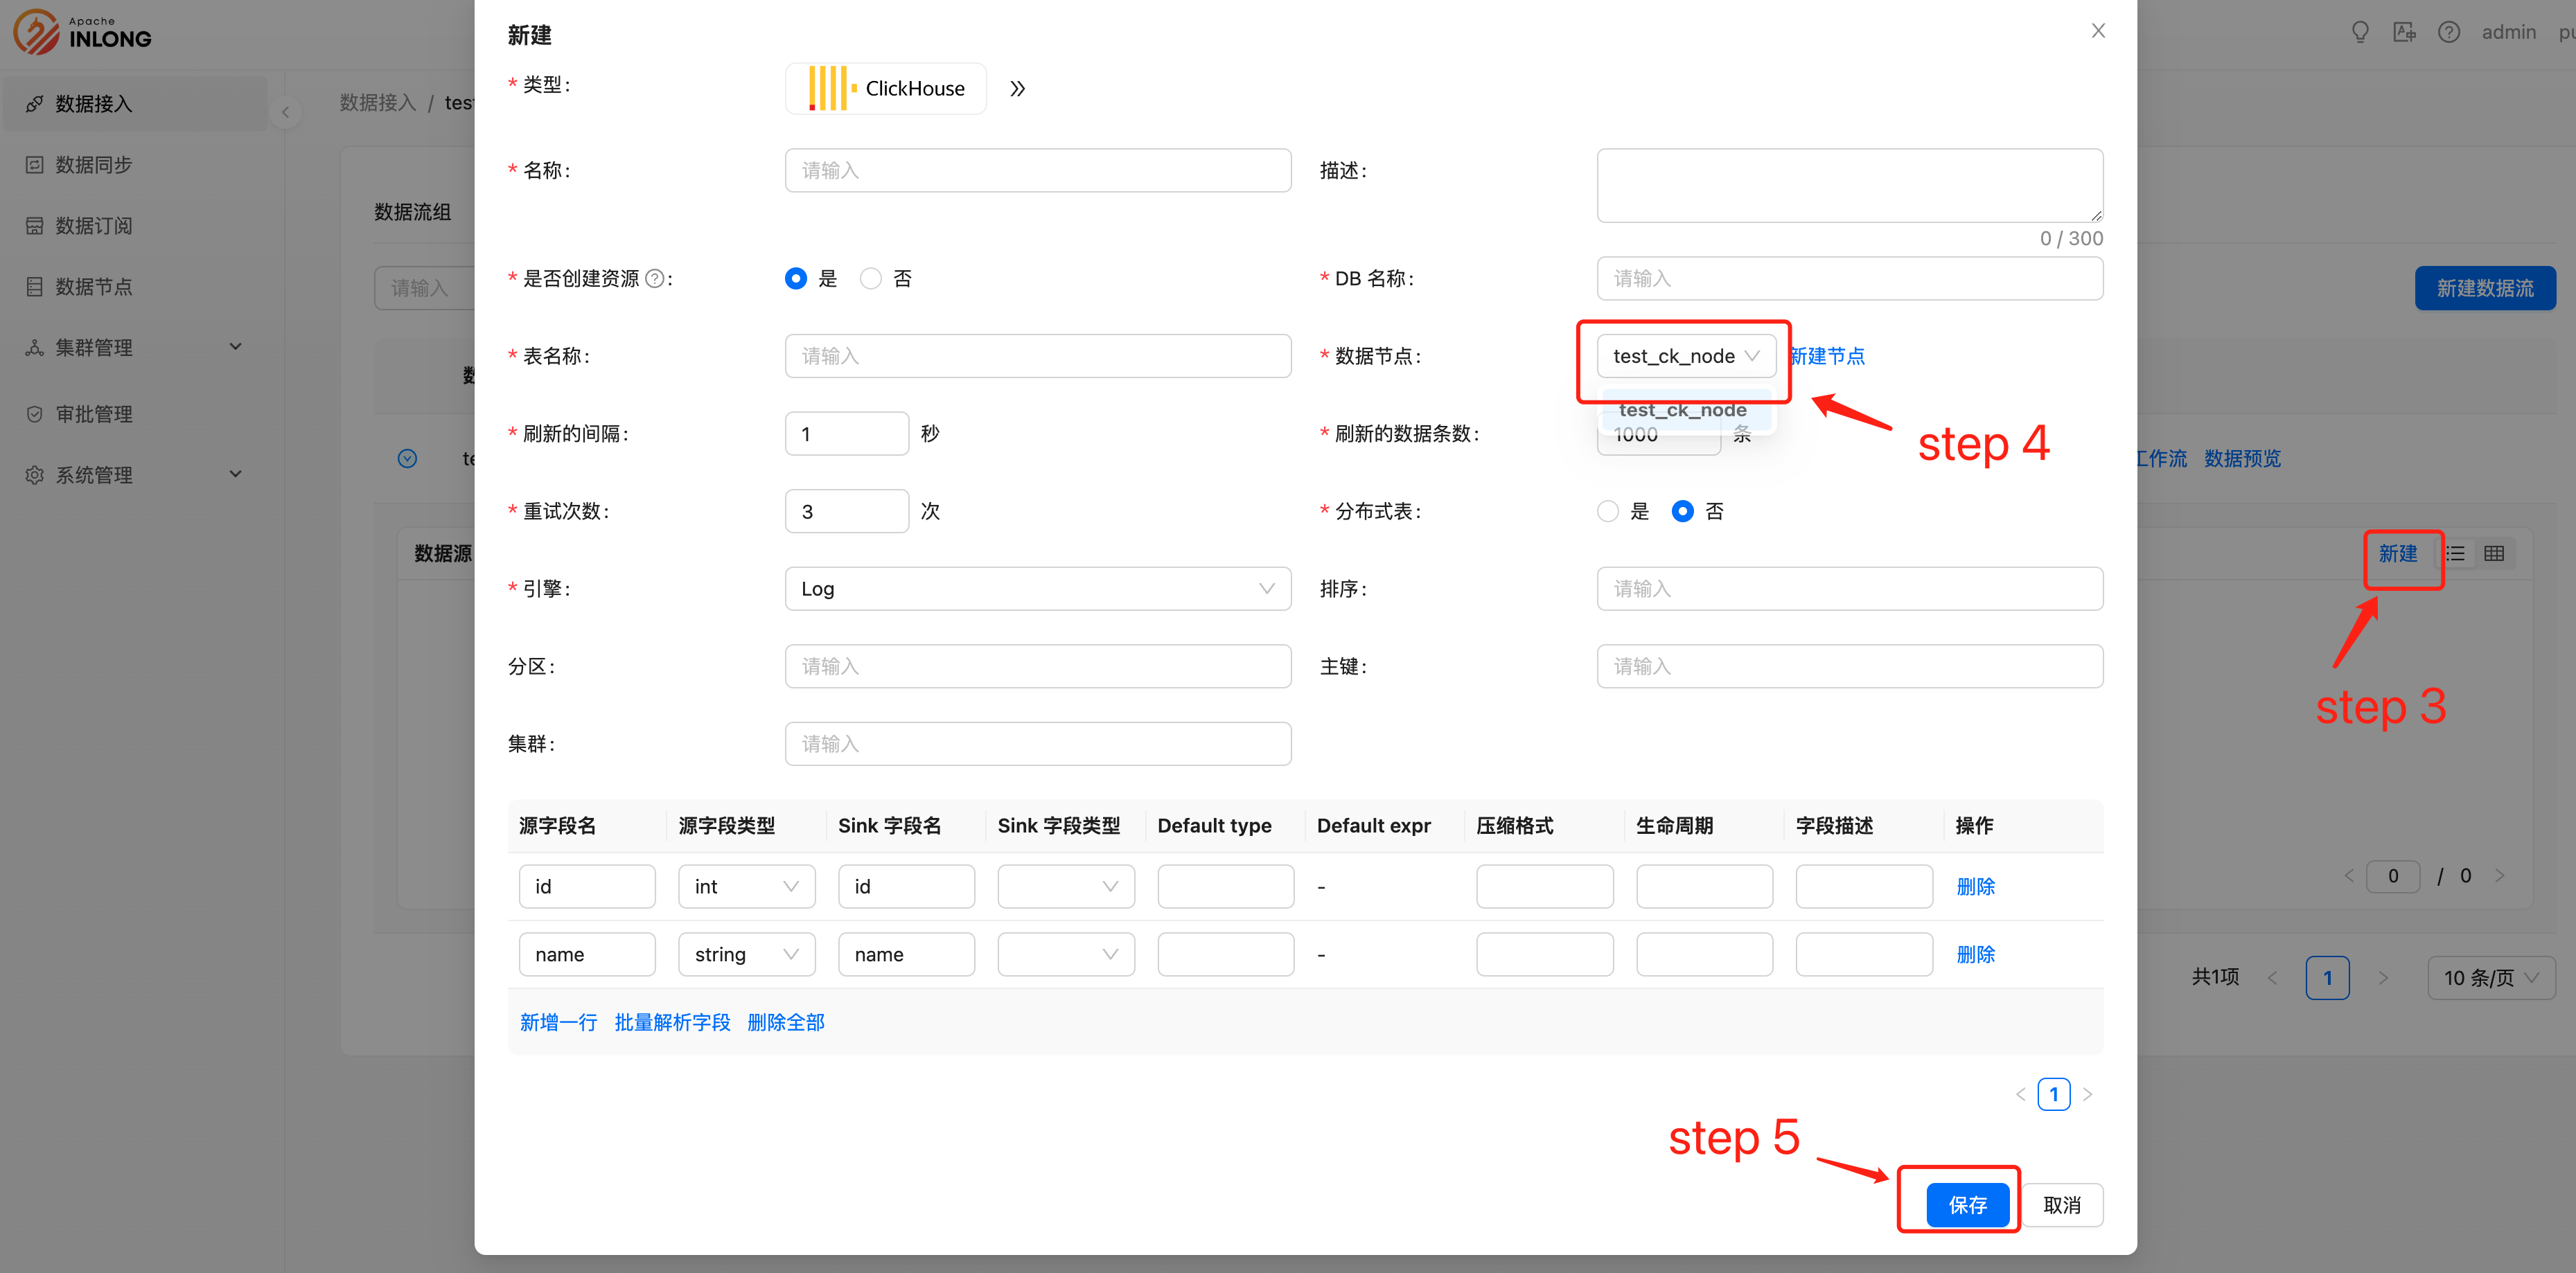This screenshot has width=2576, height=1273.
Task: Switch to the list view icon
Action: coord(2456,554)
